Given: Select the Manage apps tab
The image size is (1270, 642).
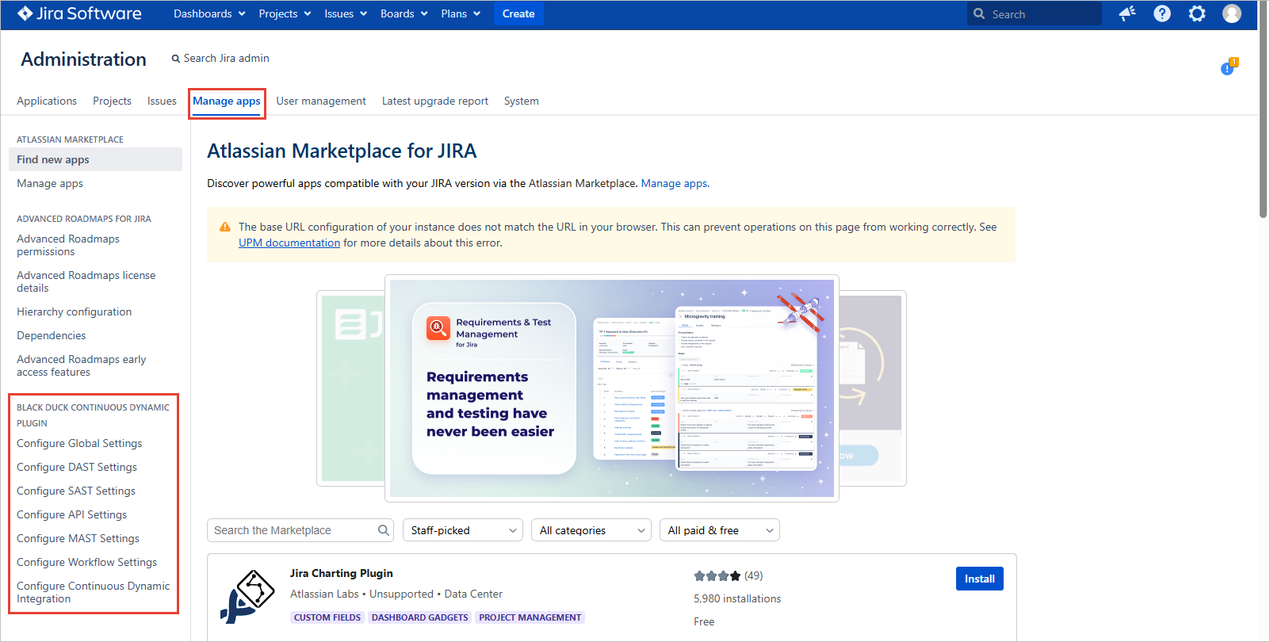Looking at the screenshot, I should pyautogui.click(x=227, y=101).
